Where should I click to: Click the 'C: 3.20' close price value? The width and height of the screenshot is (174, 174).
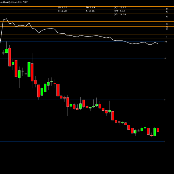click(x=62, y=11)
